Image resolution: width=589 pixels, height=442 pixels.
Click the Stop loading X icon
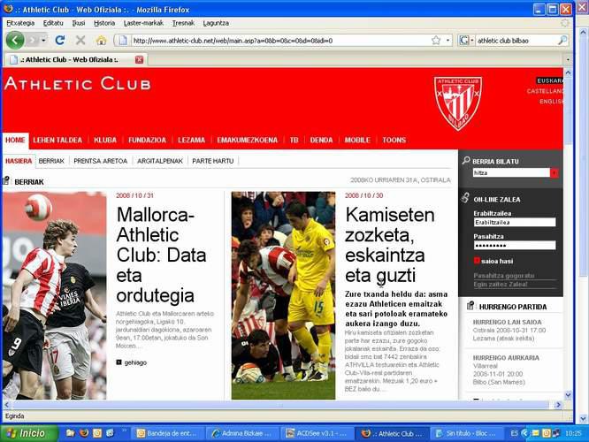point(80,40)
